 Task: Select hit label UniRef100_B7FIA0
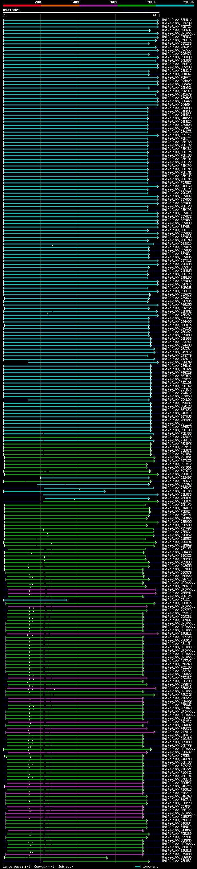[177, 491]
